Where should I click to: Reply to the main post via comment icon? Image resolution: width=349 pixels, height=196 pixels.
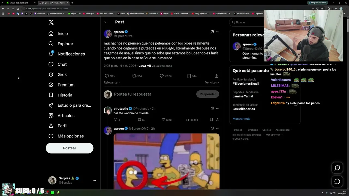point(107,76)
